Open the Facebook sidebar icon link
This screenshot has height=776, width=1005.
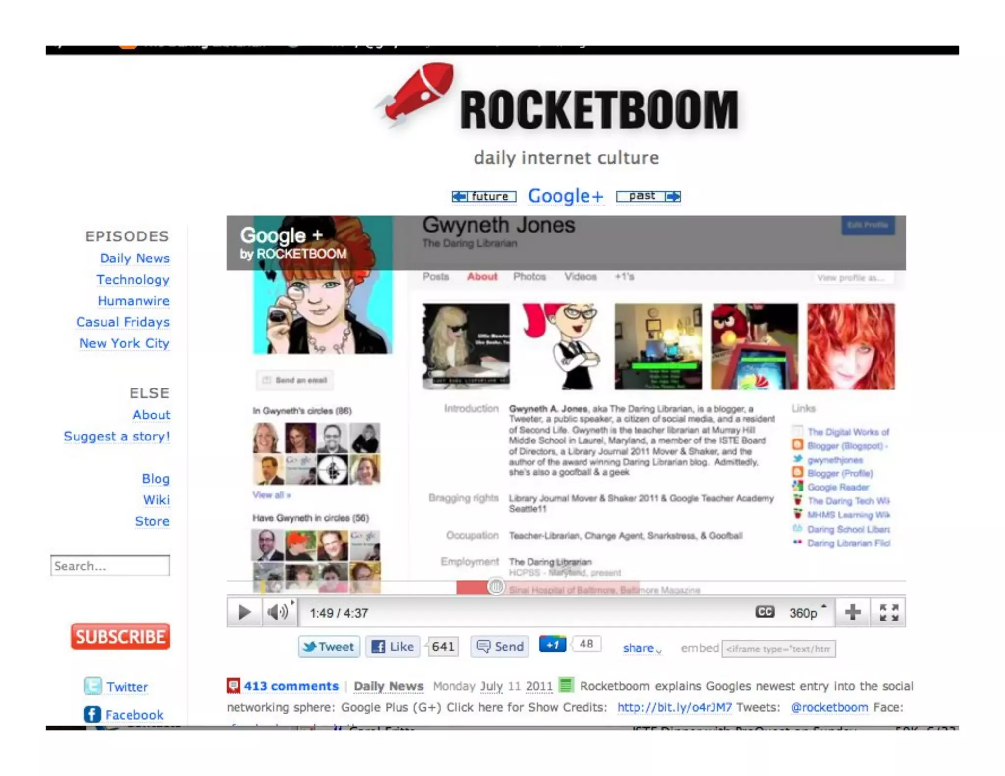tap(92, 714)
